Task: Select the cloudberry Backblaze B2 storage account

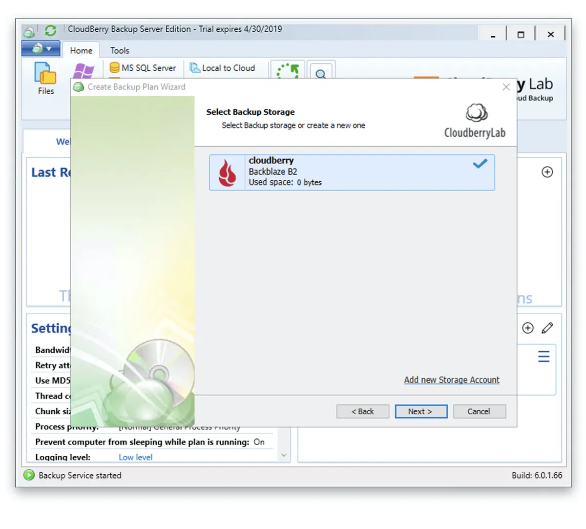Action: coord(352,172)
